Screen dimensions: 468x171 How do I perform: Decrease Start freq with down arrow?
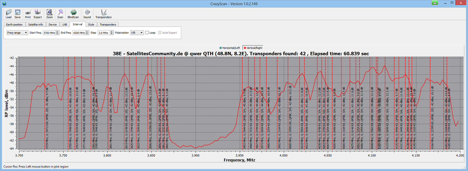pyautogui.click(x=57, y=34)
